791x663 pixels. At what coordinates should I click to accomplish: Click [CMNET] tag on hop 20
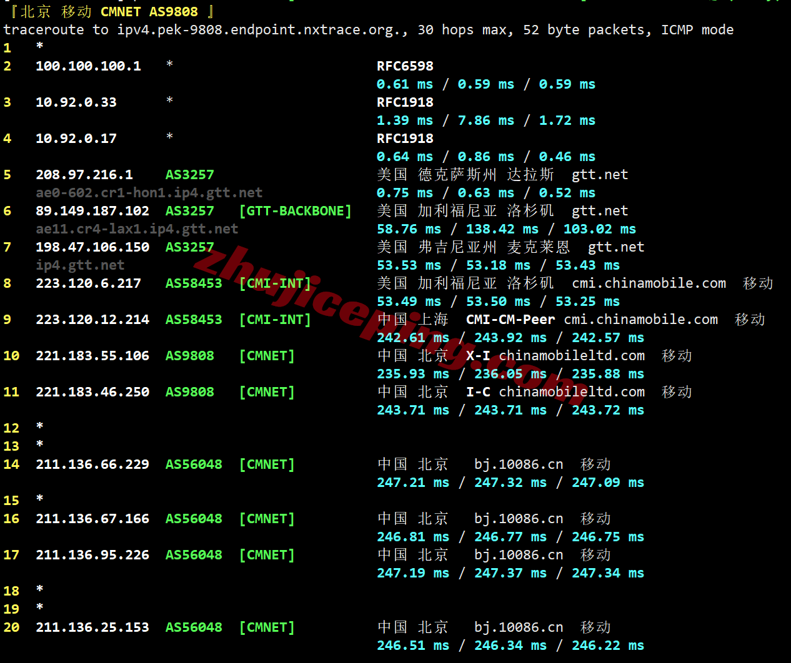point(267,627)
